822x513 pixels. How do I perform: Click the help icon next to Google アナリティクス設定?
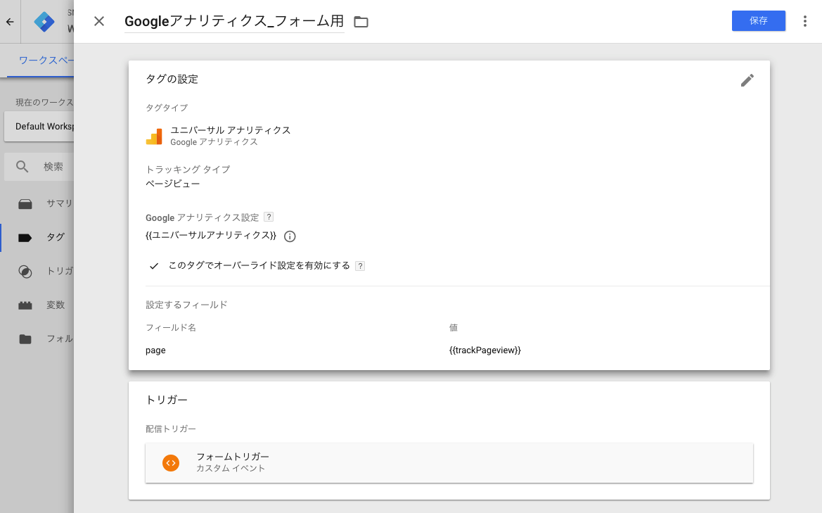pos(269,217)
